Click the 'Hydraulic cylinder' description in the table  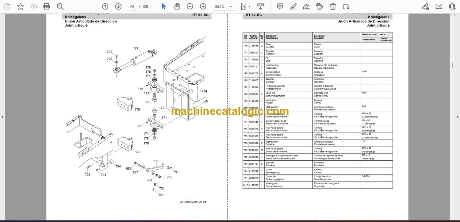pos(275,86)
